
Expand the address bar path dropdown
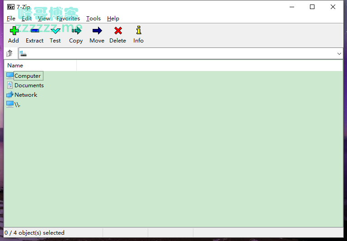pyautogui.click(x=339, y=54)
